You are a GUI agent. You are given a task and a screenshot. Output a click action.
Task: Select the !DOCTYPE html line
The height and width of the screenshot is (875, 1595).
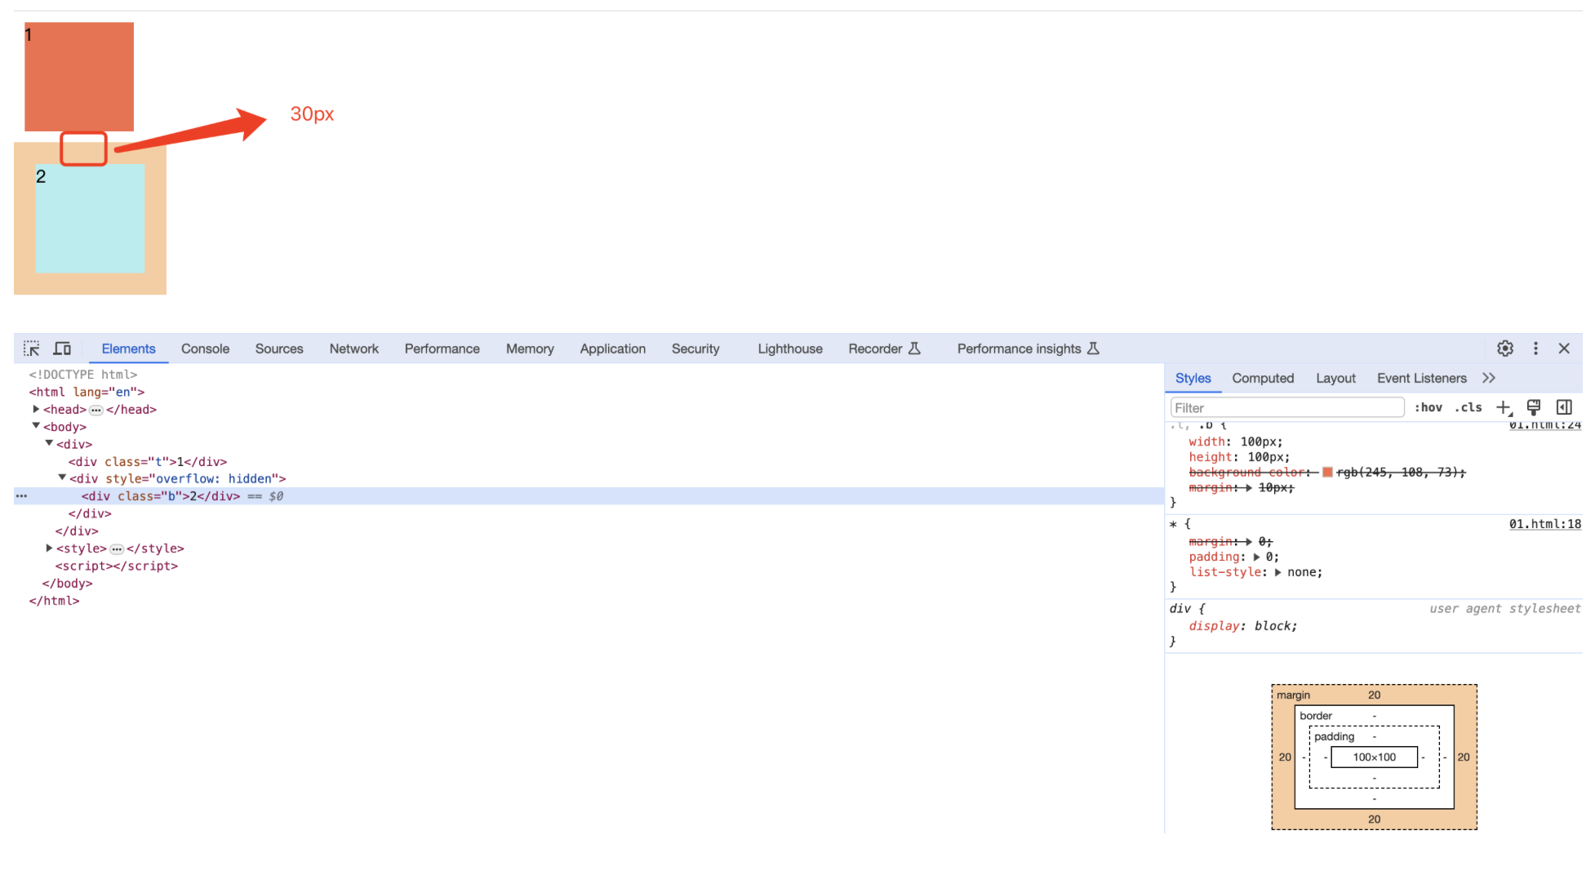83,375
